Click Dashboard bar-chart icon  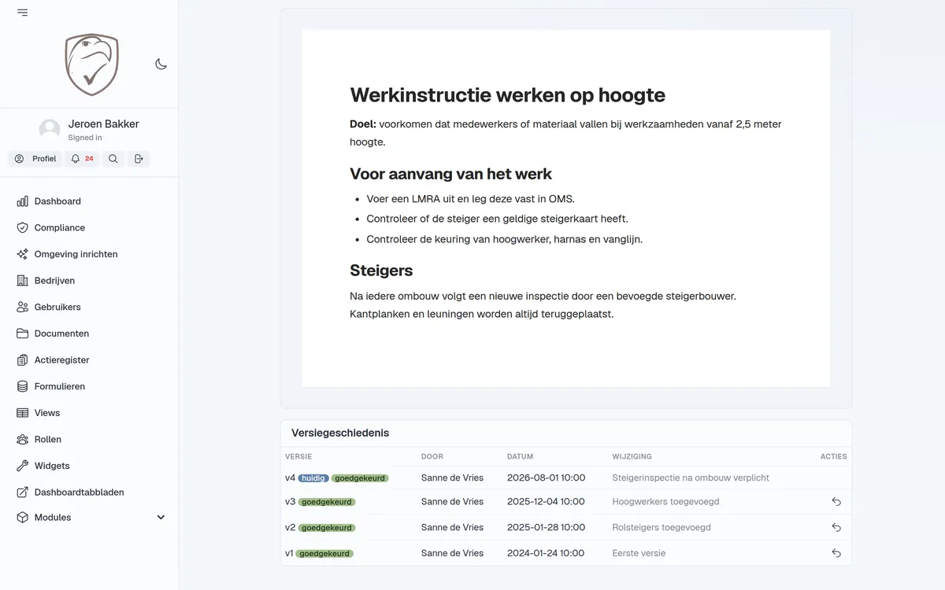point(22,201)
